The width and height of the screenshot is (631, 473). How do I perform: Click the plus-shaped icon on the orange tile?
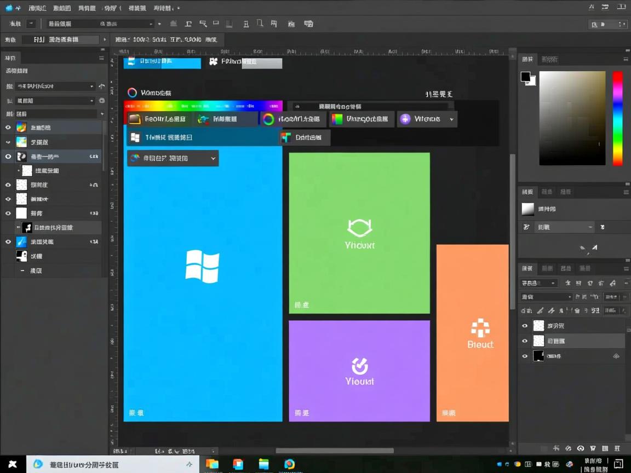click(480, 328)
